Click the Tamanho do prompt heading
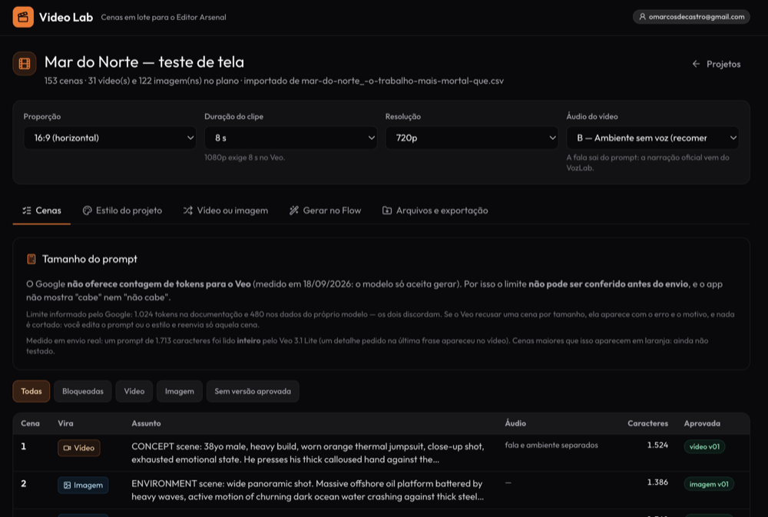This screenshot has width=768, height=517. pyautogui.click(x=90, y=259)
